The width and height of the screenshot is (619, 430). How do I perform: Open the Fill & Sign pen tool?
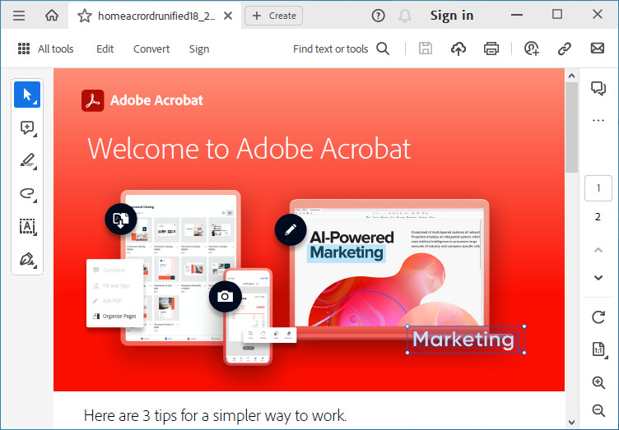point(27,260)
